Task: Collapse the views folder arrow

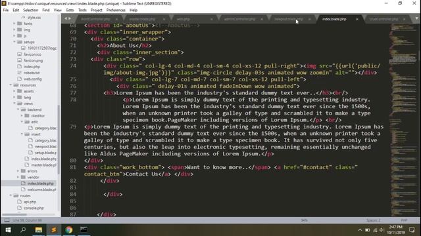Action: click(x=14, y=104)
